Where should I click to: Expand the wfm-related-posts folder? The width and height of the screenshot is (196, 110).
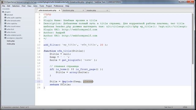(x=14, y=35)
